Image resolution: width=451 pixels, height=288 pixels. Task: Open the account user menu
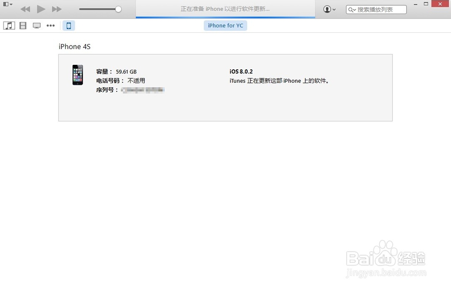[x=329, y=9]
